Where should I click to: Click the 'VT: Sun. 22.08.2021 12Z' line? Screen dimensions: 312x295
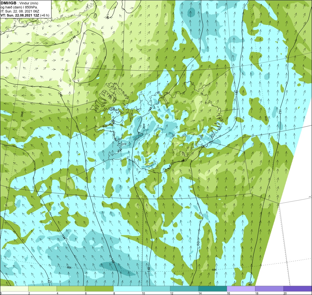(20, 15)
